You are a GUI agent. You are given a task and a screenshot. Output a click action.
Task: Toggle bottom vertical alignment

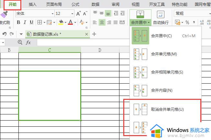tap(108, 13)
